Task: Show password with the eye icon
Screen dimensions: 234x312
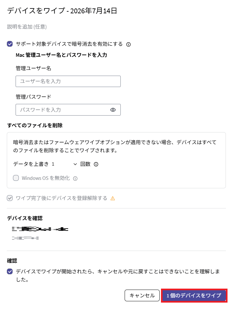Action: [x=113, y=110]
